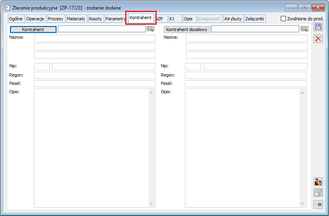Click the blue pushpin icon
Viewport: 329px width, 216px height.
(x=318, y=204)
